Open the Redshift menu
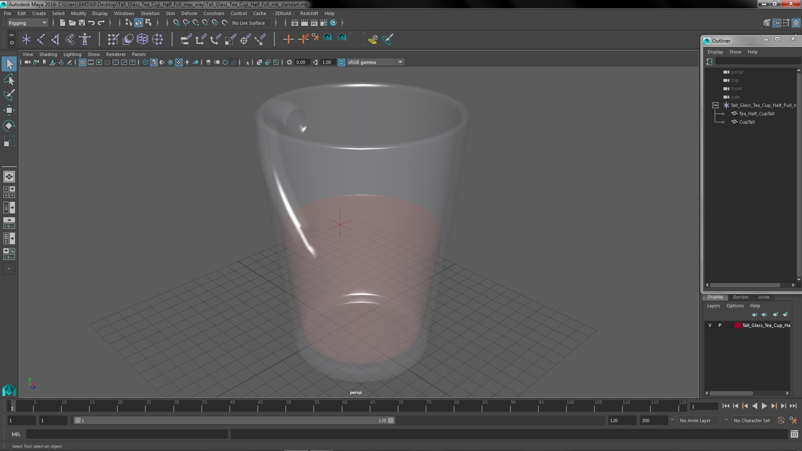802x451 pixels. (x=309, y=13)
